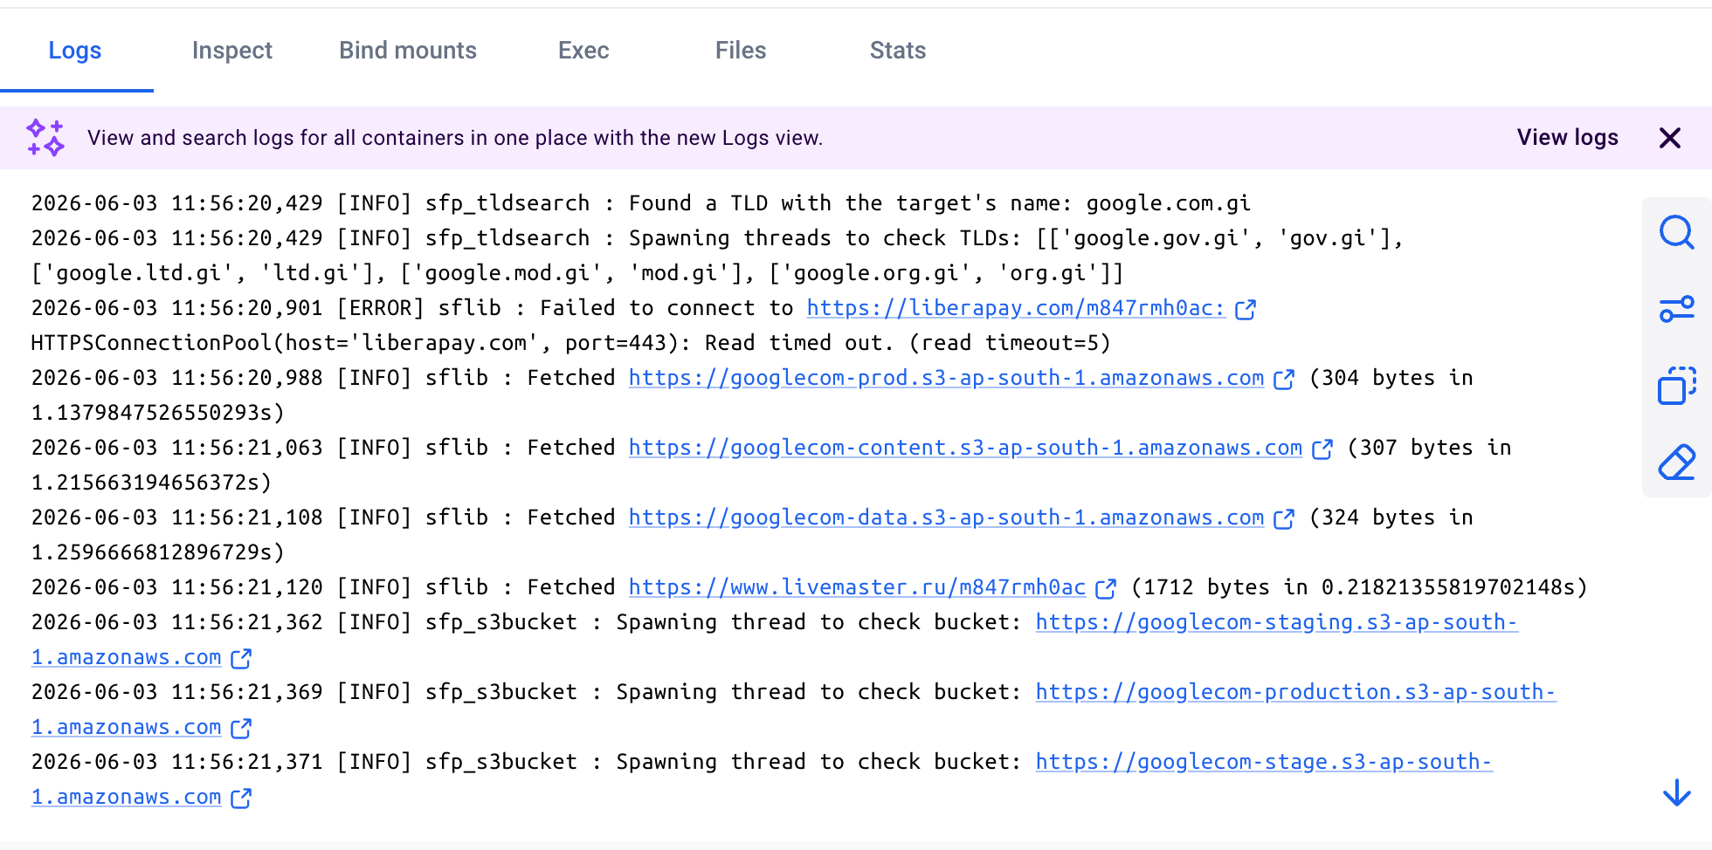Jump to bottom of logs arrow
This screenshot has width=1712, height=850.
tap(1676, 792)
